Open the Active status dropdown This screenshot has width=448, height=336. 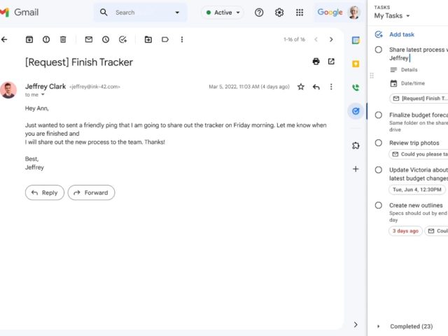tap(223, 13)
